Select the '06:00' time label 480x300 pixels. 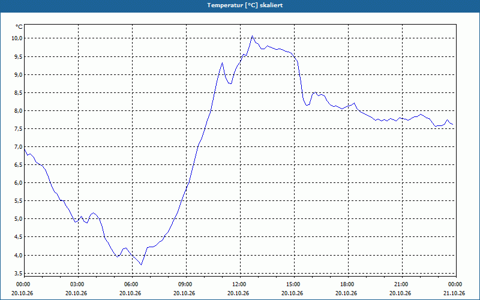[132, 284]
